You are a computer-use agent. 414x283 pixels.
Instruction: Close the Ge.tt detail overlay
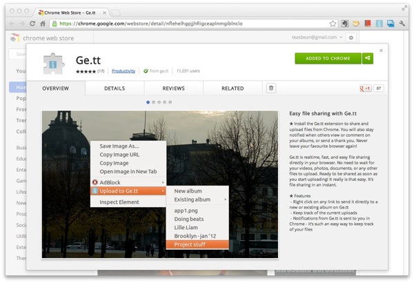[381, 50]
